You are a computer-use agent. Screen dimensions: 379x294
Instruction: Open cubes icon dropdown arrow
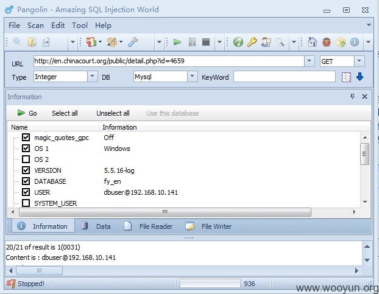[x=100, y=42]
